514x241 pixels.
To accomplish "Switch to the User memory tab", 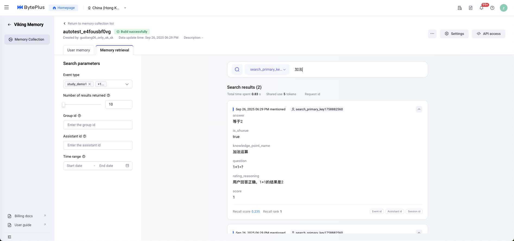I will coord(78,50).
